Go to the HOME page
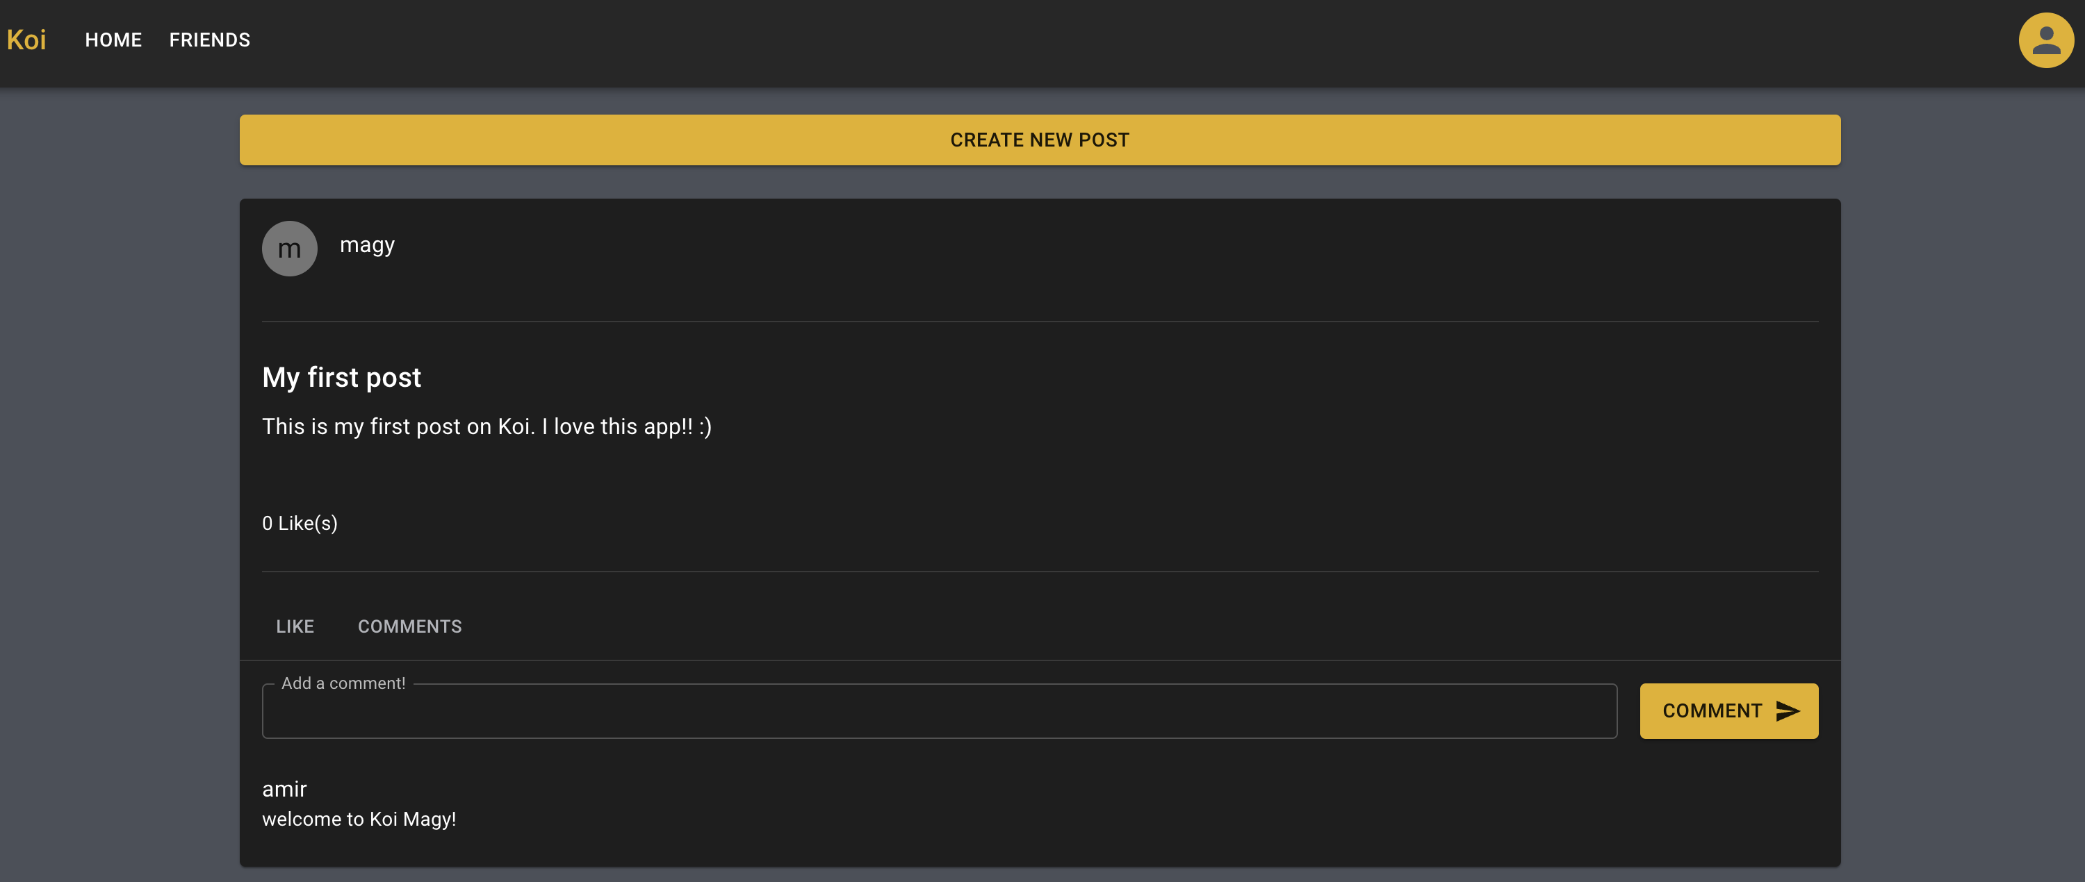 [x=113, y=40]
